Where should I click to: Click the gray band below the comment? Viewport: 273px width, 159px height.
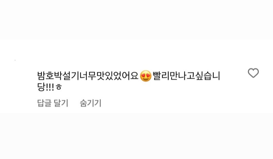[x=136, y=136]
